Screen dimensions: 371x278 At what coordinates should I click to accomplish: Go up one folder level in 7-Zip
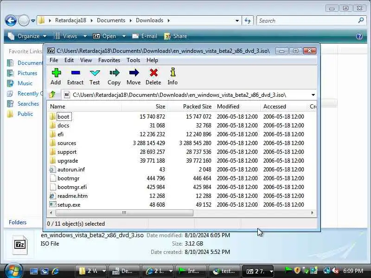52,95
